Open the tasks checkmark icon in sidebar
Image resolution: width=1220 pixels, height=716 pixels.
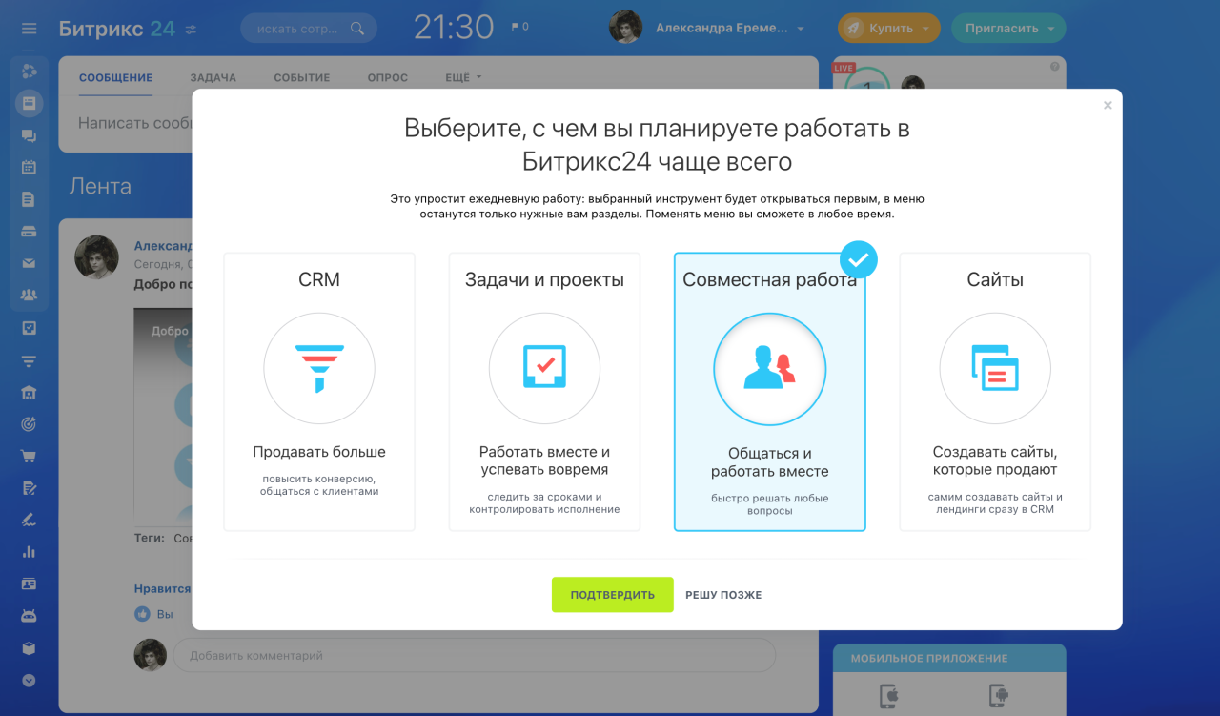[29, 328]
